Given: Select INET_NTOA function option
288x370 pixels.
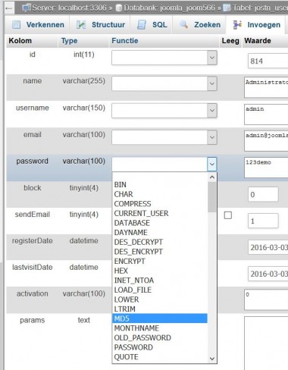Looking at the screenshot, I should tap(160, 281).
